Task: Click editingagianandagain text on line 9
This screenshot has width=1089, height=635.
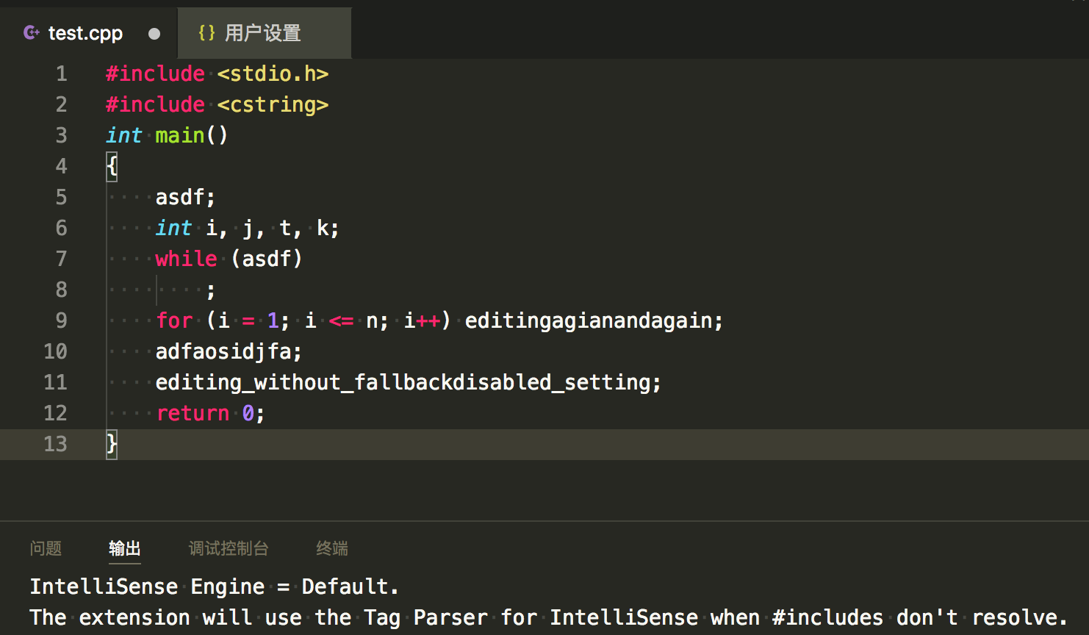Action: click(592, 320)
